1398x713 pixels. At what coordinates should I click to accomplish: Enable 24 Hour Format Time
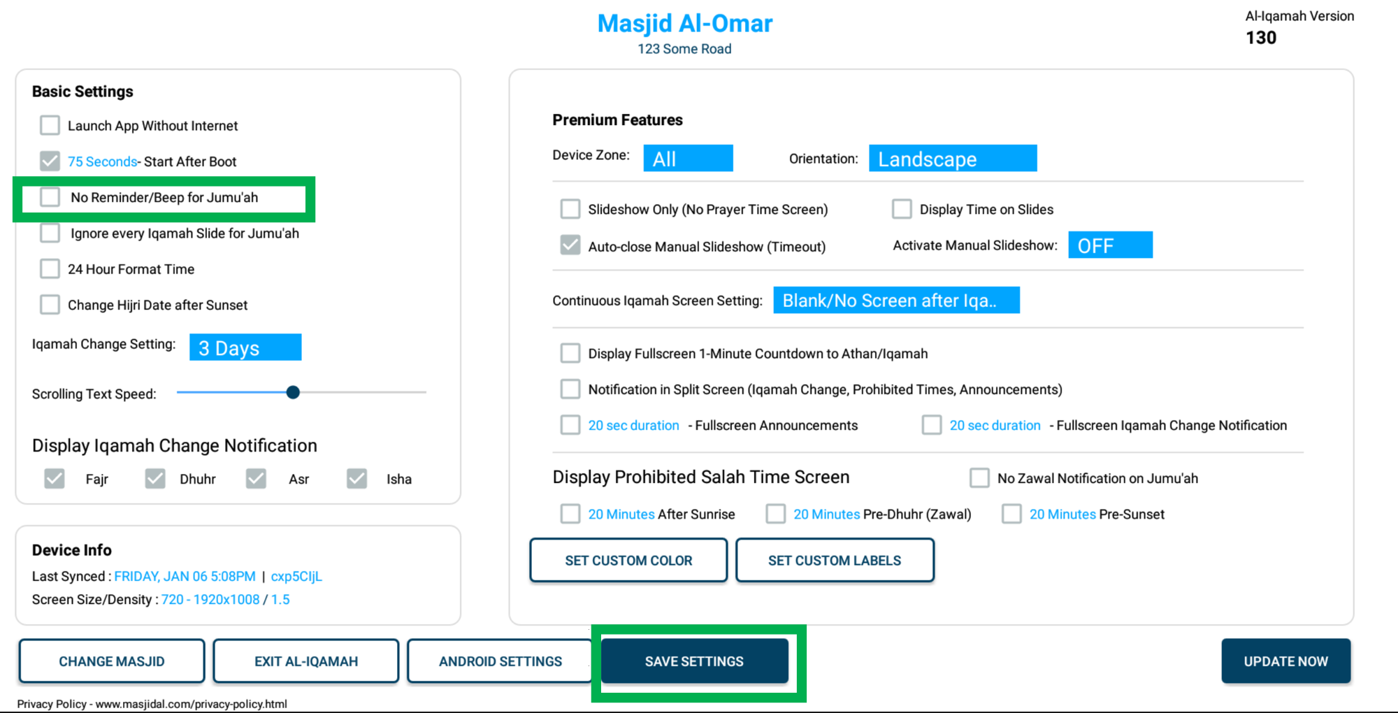[x=50, y=268]
